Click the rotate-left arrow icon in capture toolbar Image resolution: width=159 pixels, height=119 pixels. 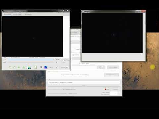[x=10, y=67]
